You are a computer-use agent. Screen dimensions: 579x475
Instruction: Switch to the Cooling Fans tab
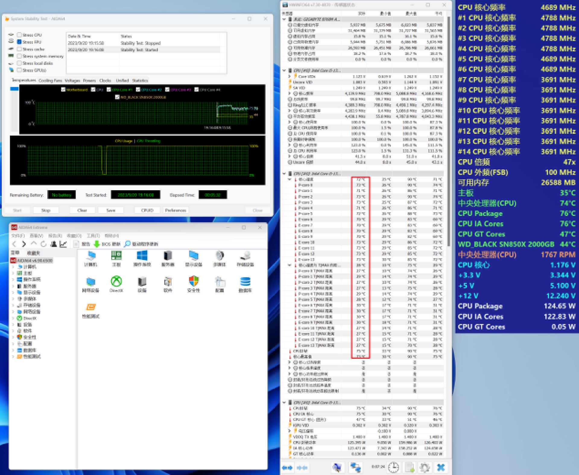(50, 80)
